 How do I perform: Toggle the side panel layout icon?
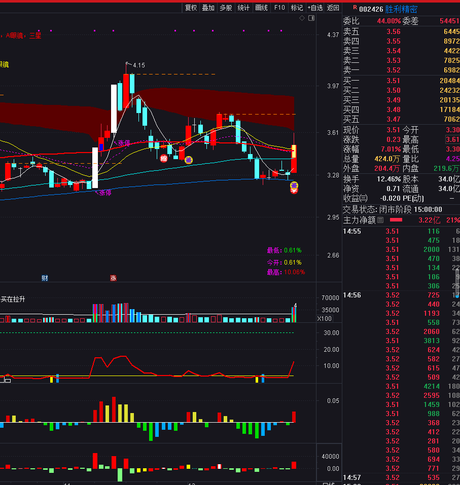(311, 18)
